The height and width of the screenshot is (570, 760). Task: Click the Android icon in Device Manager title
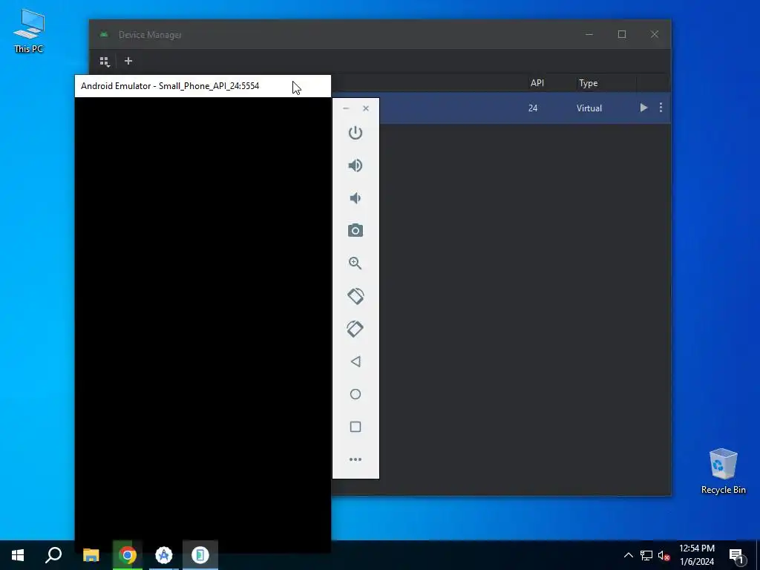click(104, 34)
